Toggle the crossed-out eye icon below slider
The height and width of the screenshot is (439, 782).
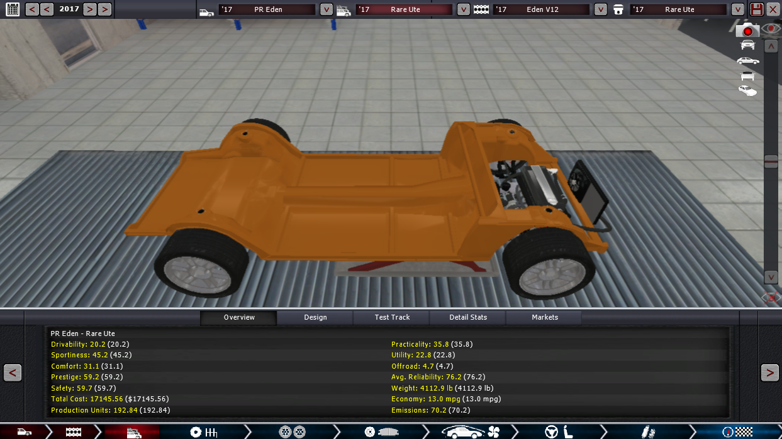click(x=771, y=297)
